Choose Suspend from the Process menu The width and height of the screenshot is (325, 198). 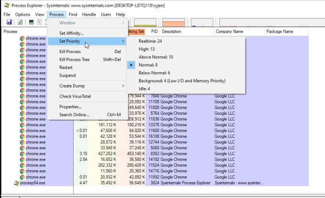[87, 76]
